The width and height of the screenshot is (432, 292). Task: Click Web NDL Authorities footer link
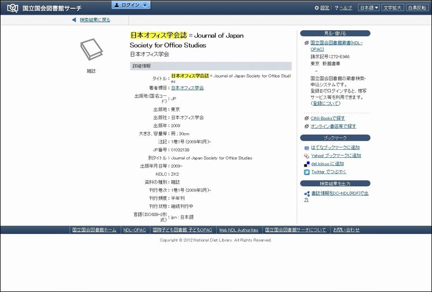click(239, 230)
